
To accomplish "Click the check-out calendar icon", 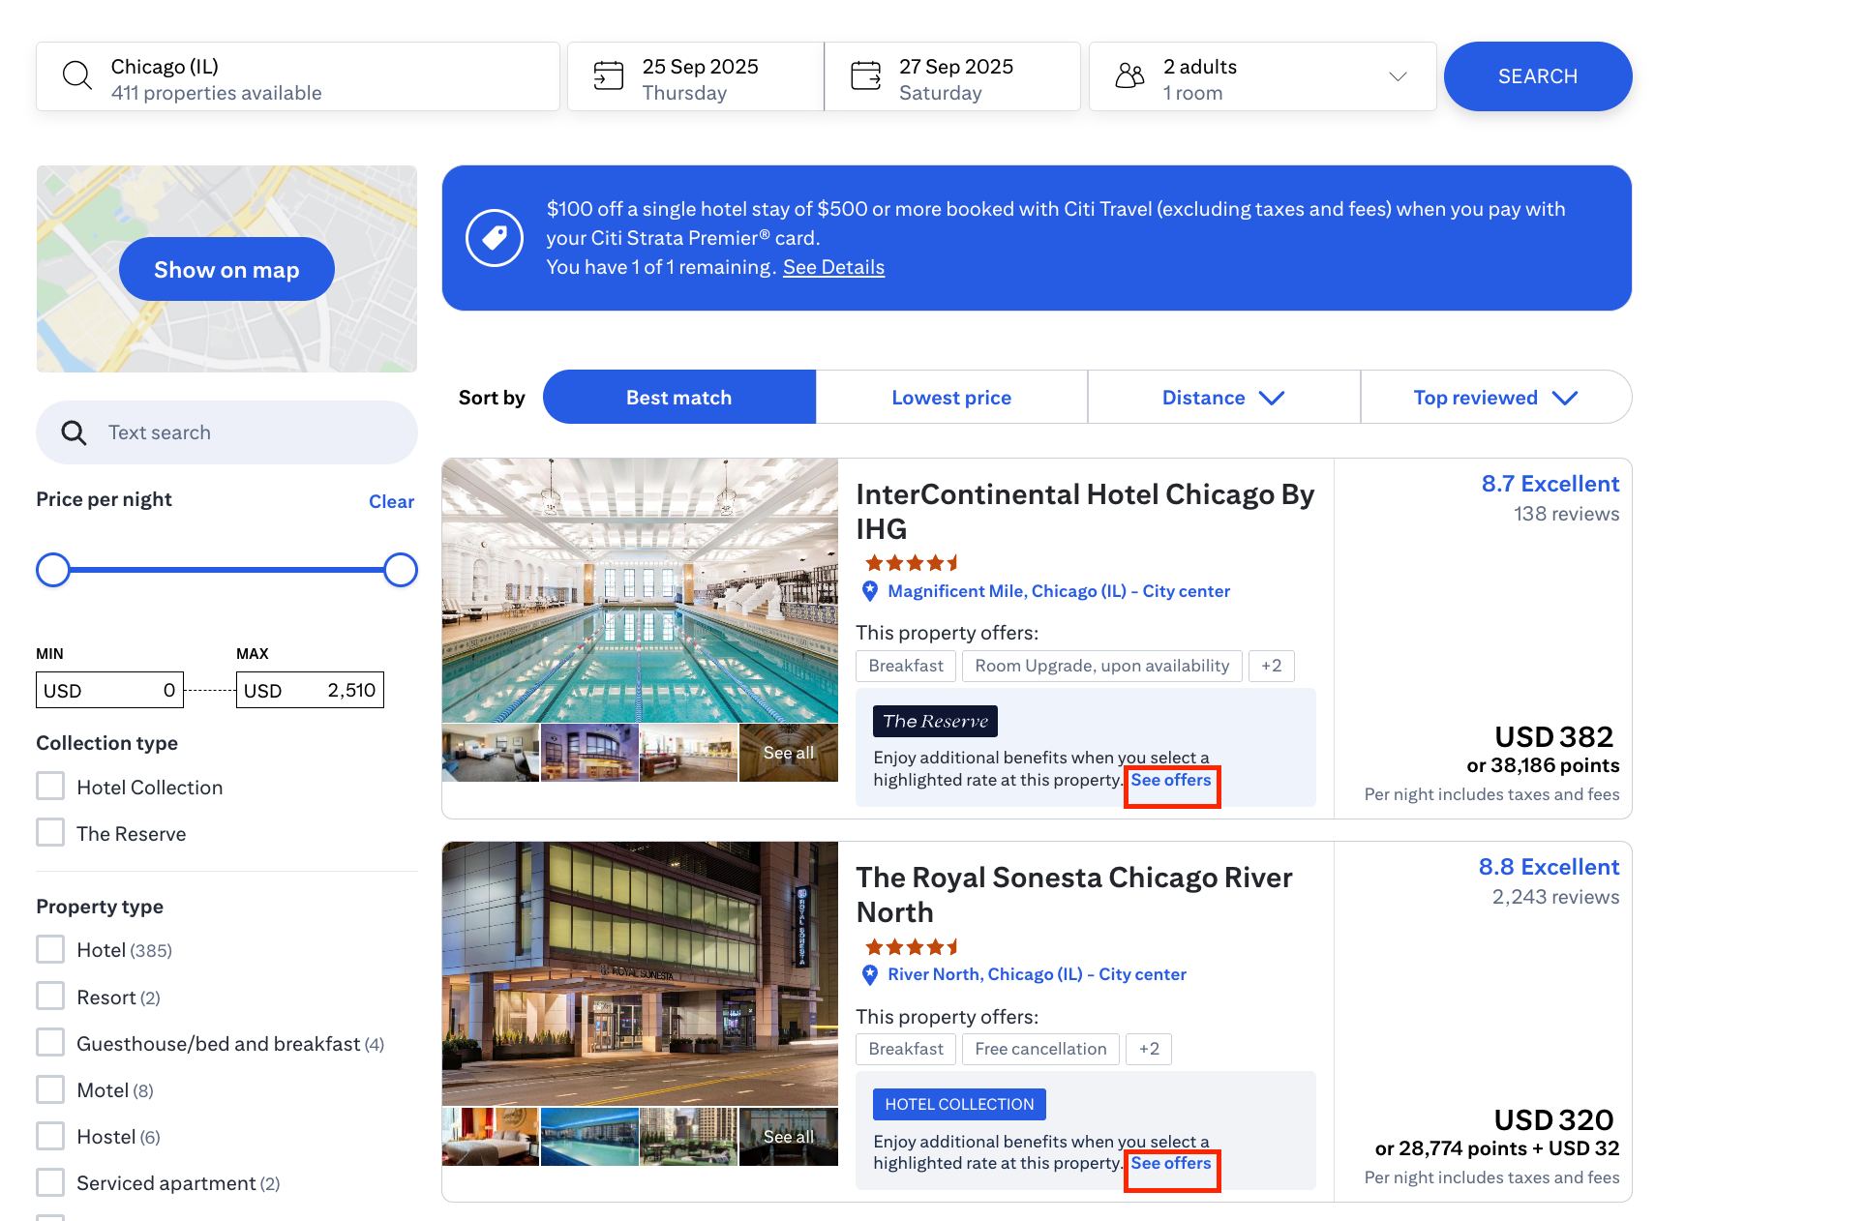I will pos(865,75).
